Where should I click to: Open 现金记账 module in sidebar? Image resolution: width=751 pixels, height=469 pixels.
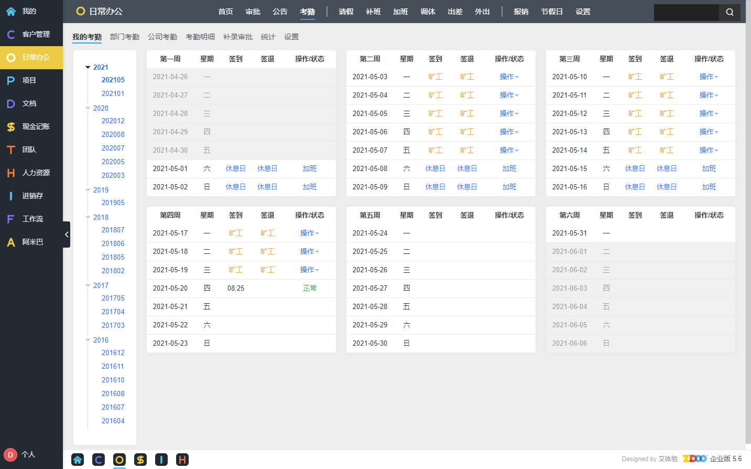coord(31,126)
